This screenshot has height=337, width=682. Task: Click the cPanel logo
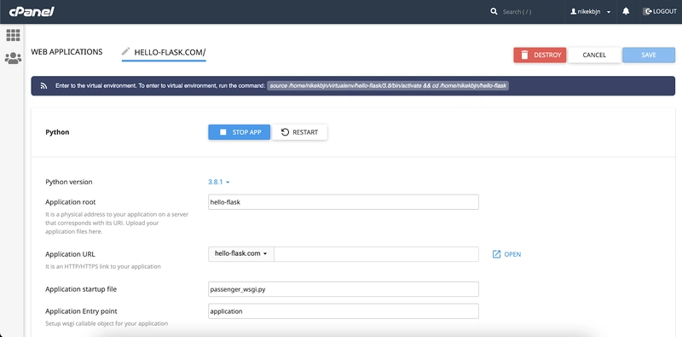pos(32,12)
